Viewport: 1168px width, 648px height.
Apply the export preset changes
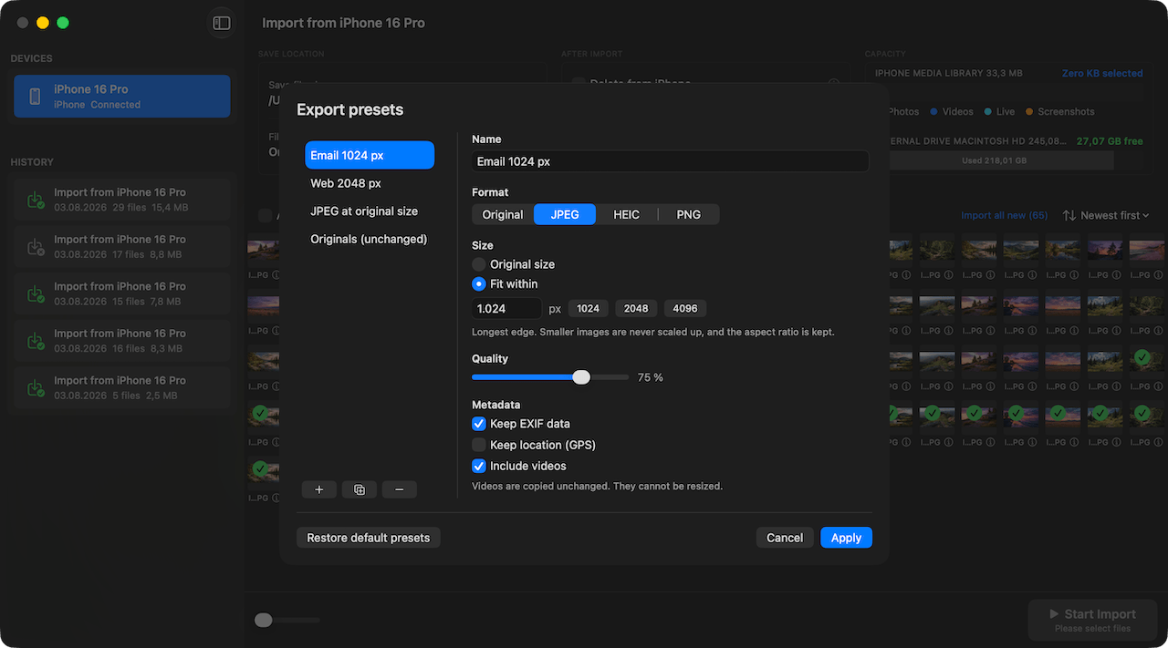tap(846, 538)
